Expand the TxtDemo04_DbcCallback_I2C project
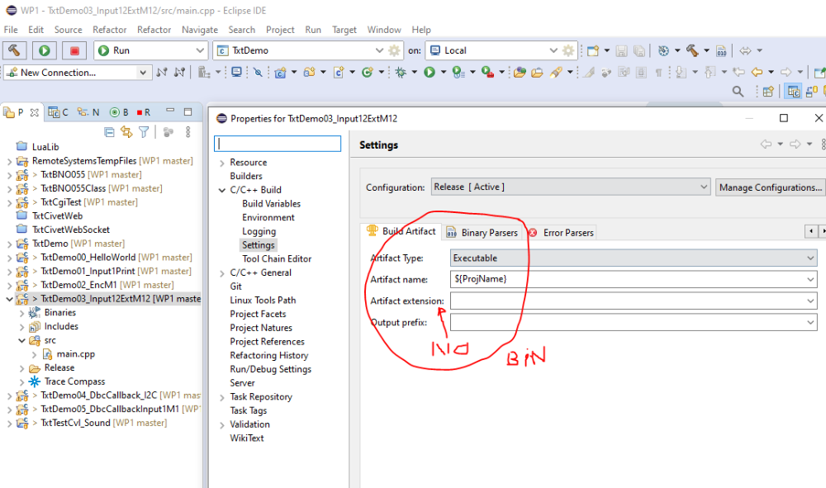Screen dimensions: 826x488 coord(9,396)
